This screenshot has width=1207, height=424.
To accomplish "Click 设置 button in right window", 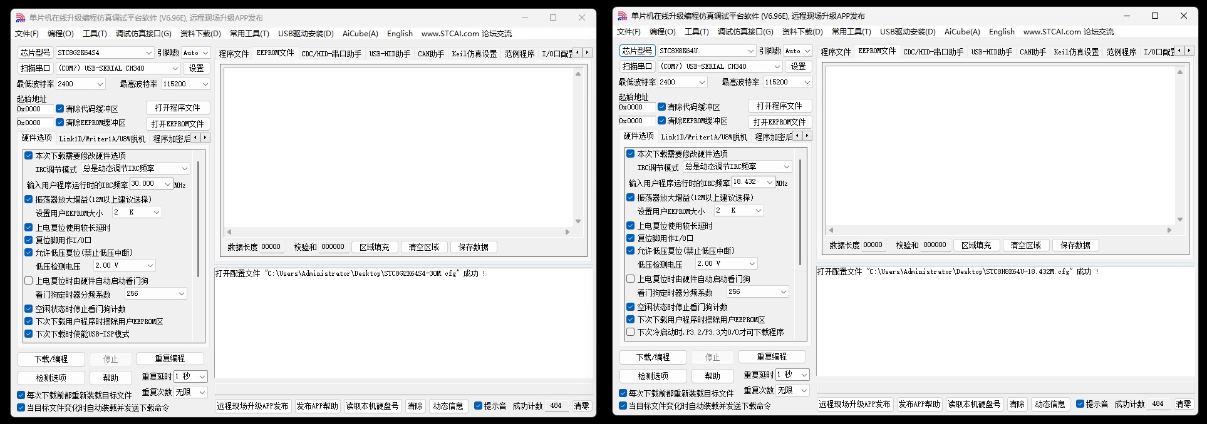I will (x=798, y=66).
